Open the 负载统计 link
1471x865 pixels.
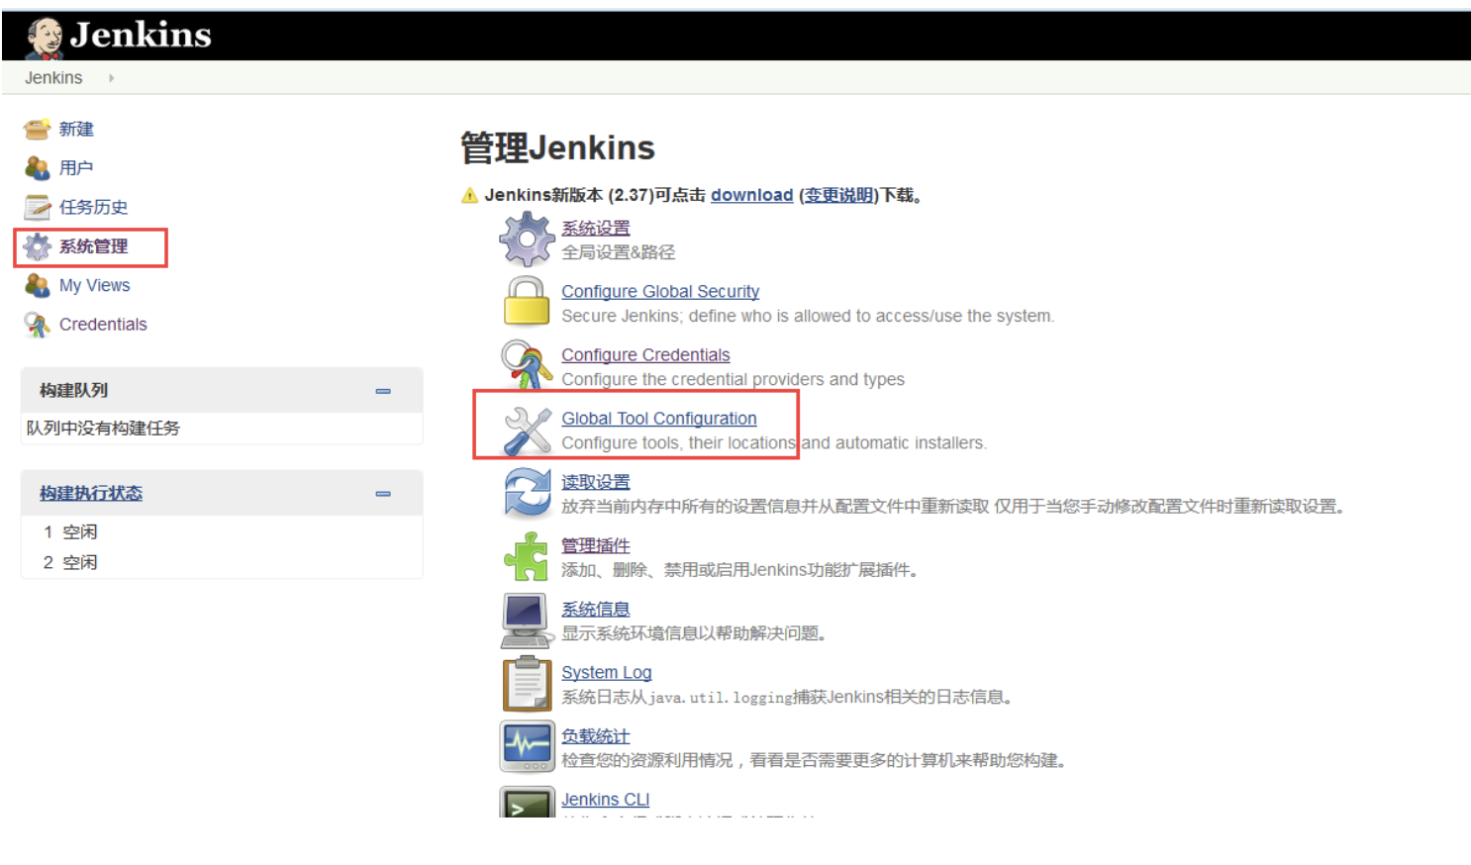pos(596,736)
